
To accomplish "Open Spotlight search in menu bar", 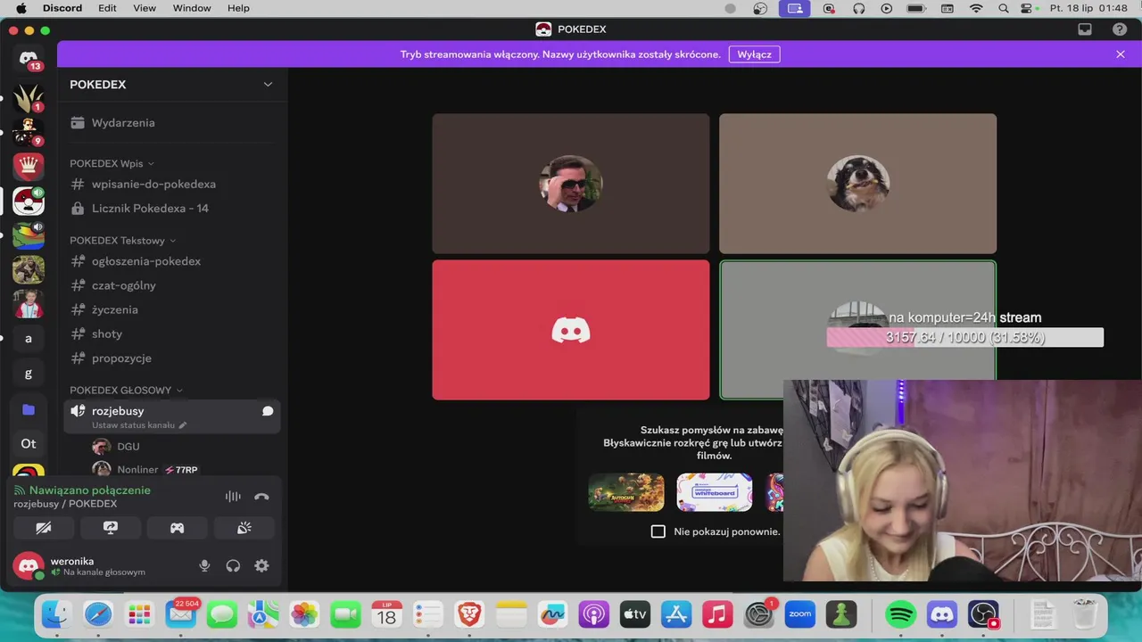I will [1004, 8].
